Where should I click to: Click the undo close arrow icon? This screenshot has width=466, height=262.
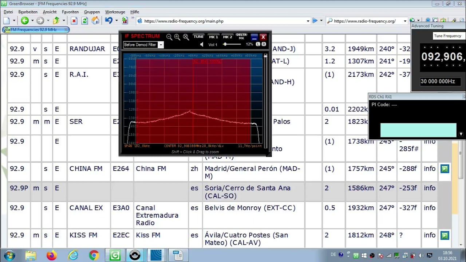[x=108, y=21]
